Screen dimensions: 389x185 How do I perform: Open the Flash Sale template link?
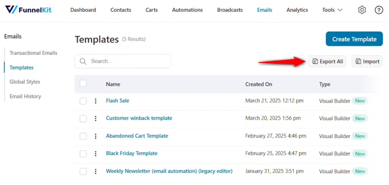[x=118, y=100]
